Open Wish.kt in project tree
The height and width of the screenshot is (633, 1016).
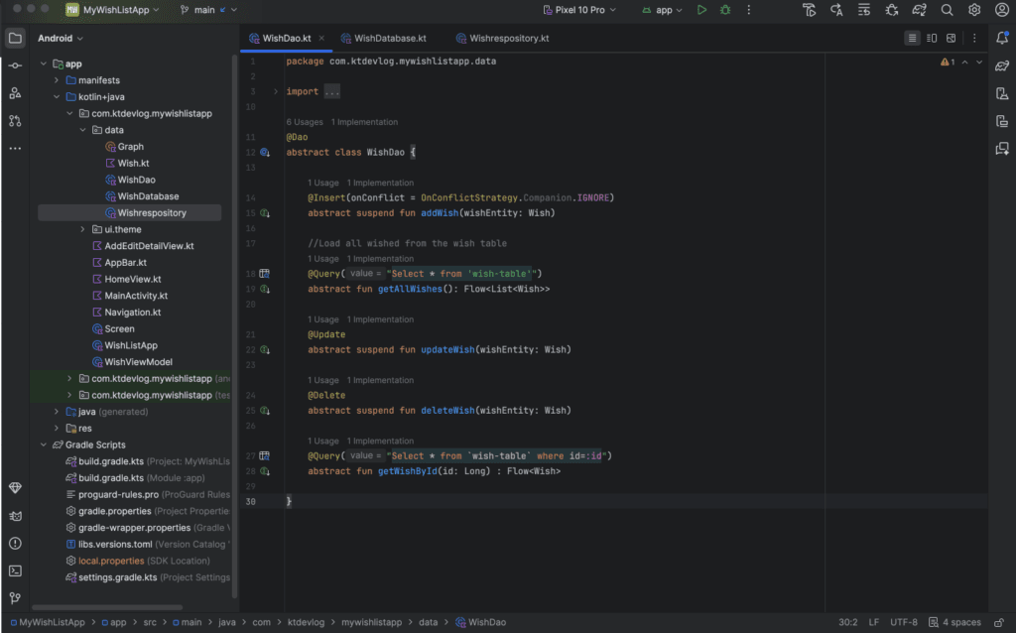point(133,164)
